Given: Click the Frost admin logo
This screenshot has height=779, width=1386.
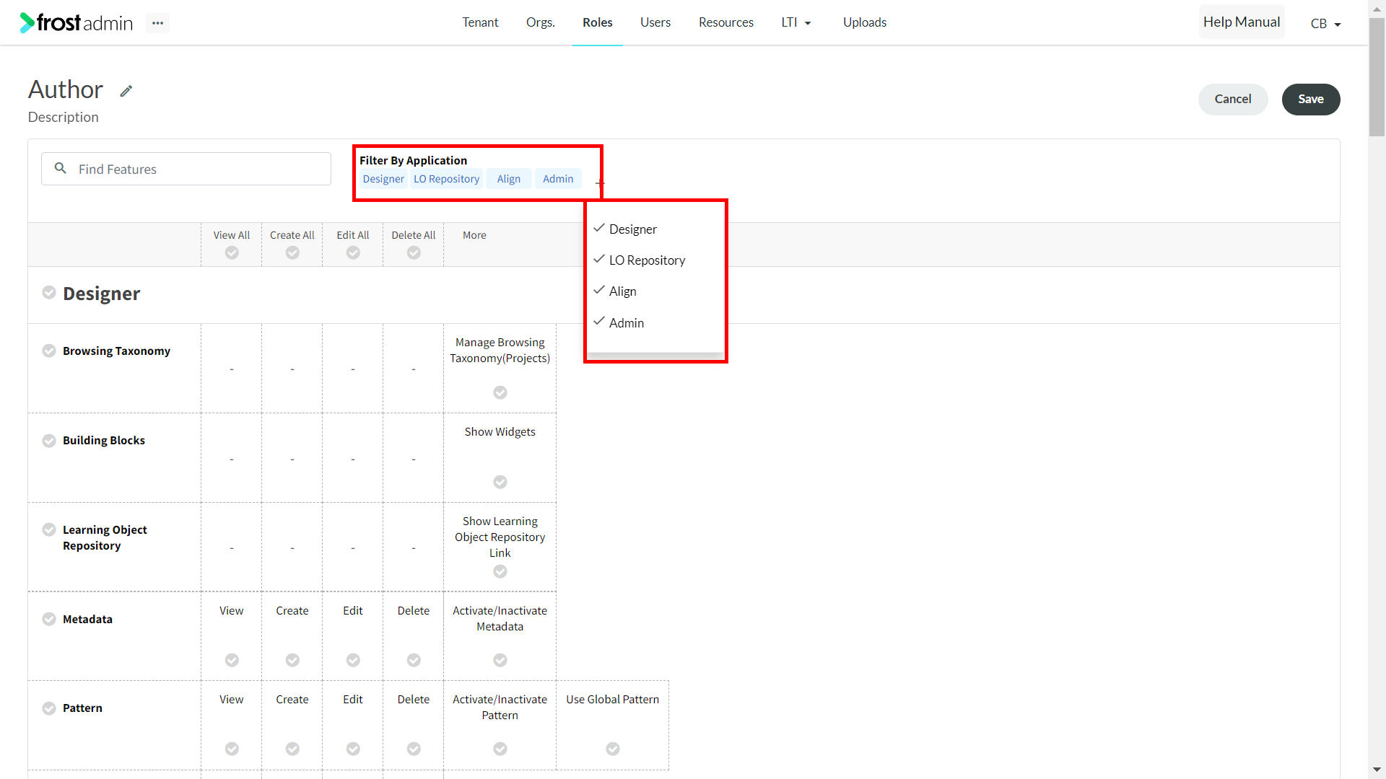Looking at the screenshot, I should click(x=77, y=23).
